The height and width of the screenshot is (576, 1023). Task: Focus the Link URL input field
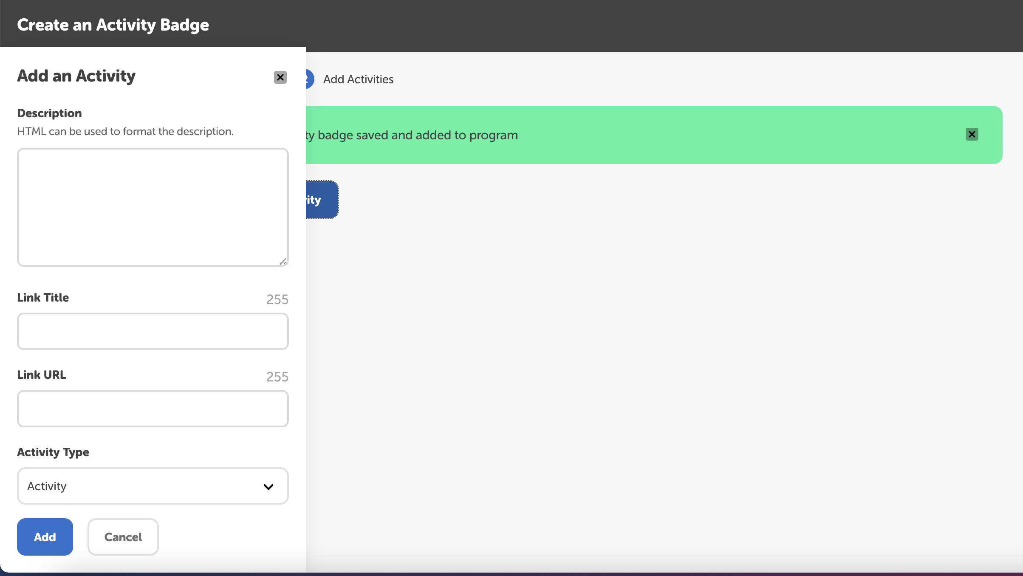[153, 409]
